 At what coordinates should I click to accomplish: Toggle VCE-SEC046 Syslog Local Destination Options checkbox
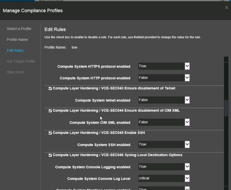pos(50,155)
